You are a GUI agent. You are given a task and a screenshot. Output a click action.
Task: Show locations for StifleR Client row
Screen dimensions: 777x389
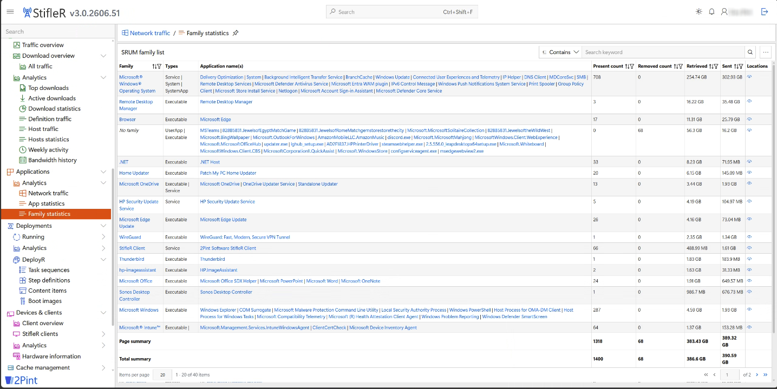point(749,248)
